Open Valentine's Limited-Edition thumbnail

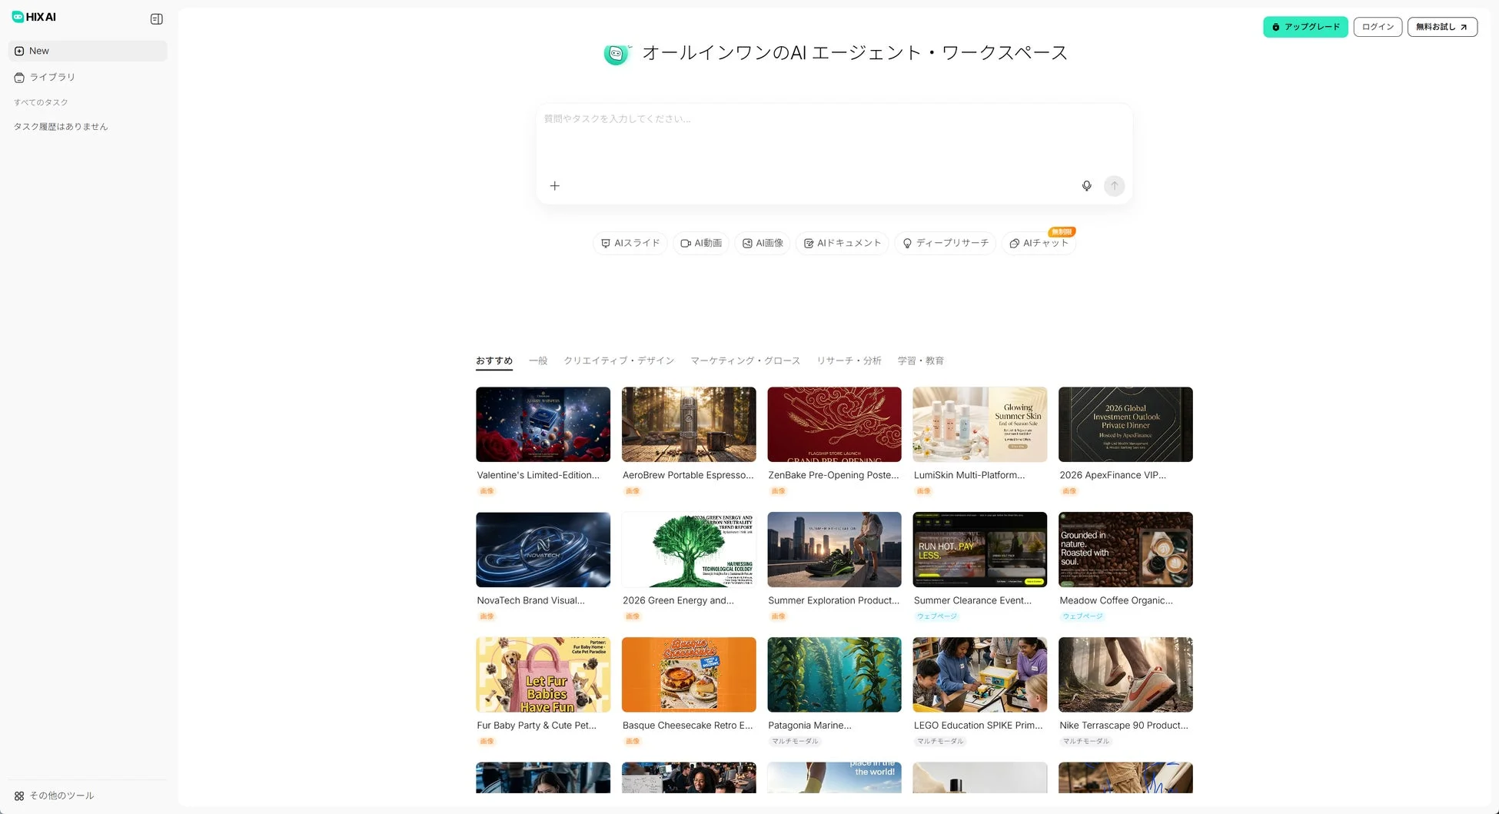coord(543,424)
